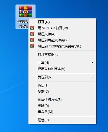Select 还原以前的版本(V) menu item
Screen dimensions: 108x132
[62, 69]
